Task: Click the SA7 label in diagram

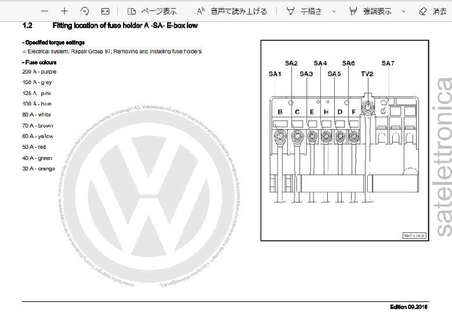Action: (x=388, y=63)
